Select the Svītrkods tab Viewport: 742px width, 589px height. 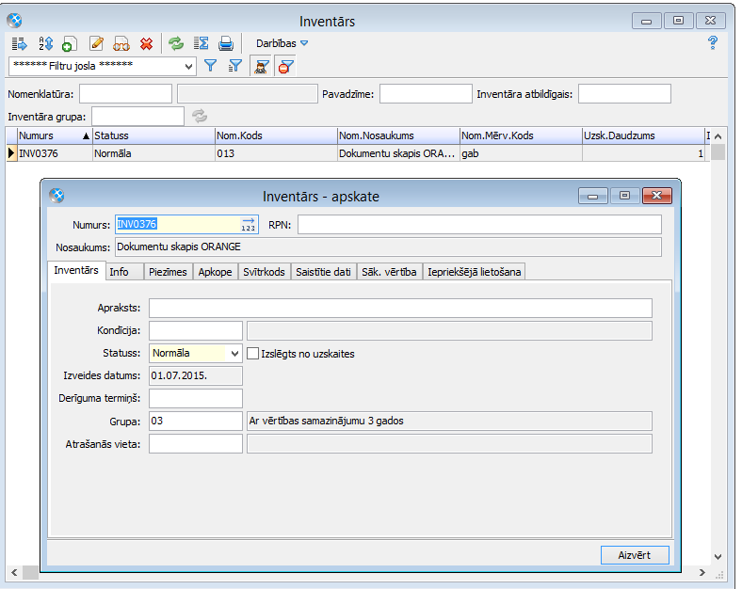click(x=264, y=272)
